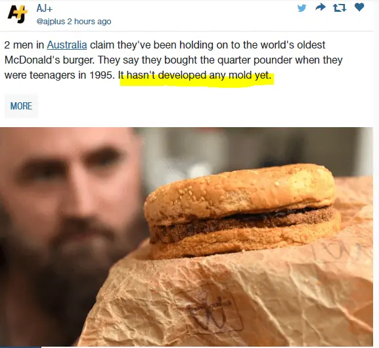Click the words 'McDonald's burger' in the post
Screen dimensions: 379x348
pyautogui.click(x=49, y=60)
